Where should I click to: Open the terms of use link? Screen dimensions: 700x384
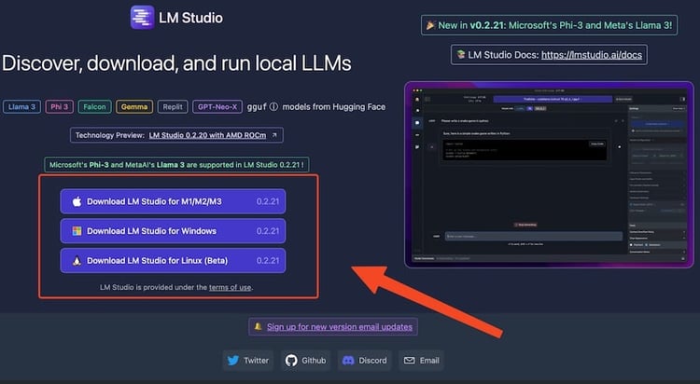click(230, 287)
